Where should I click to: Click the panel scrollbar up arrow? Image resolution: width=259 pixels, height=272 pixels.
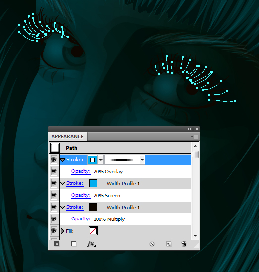pyautogui.click(x=195, y=146)
